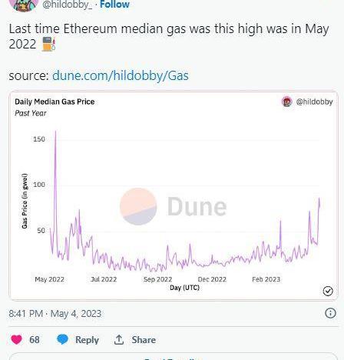Open the 8:41 PM May 4, 2023 timestamp

point(55,314)
